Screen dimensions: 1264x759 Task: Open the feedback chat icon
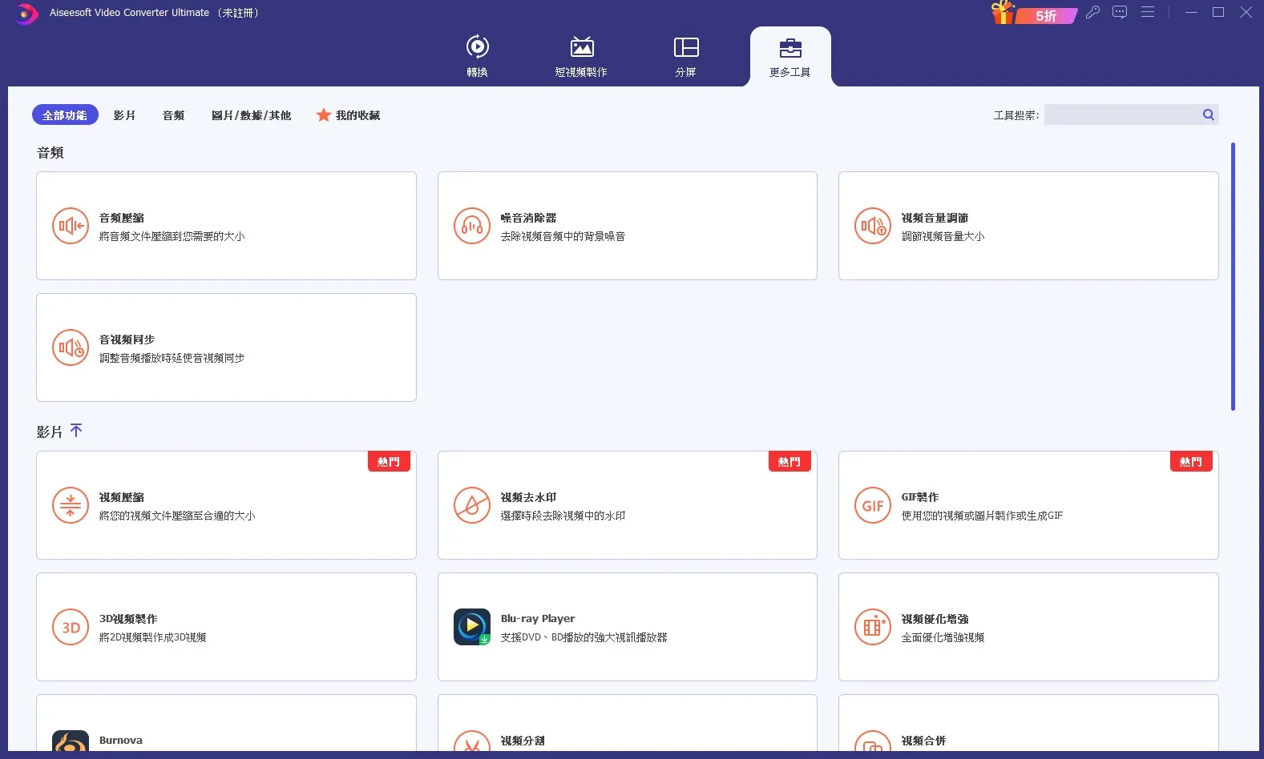tap(1120, 12)
